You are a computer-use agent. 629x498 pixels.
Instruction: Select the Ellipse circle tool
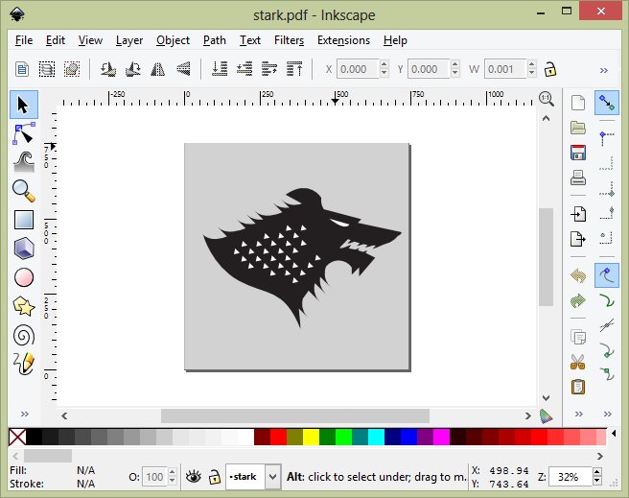24,277
